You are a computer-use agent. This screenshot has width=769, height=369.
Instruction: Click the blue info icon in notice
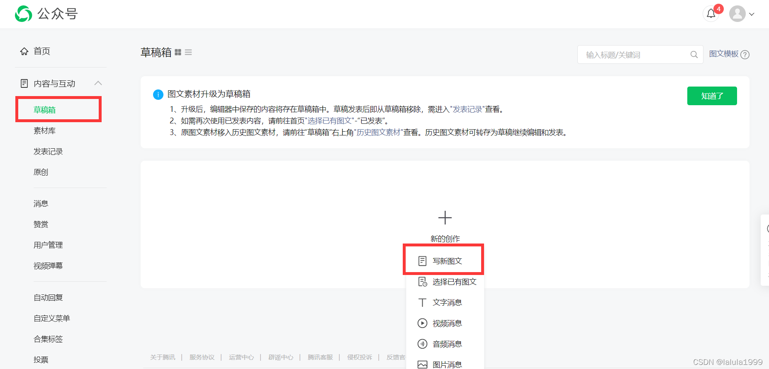pos(158,94)
